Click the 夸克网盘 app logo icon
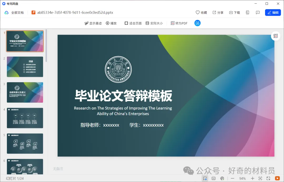Viewport: 284px width, 182px height. tap(4, 4)
